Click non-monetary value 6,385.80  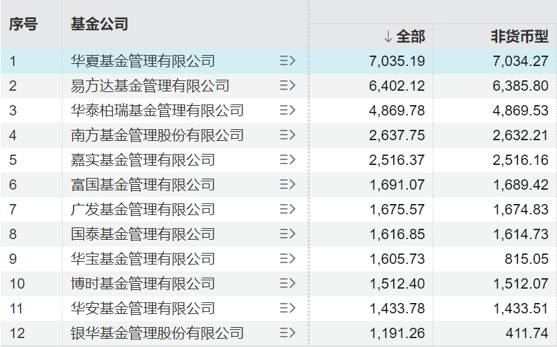click(x=521, y=86)
